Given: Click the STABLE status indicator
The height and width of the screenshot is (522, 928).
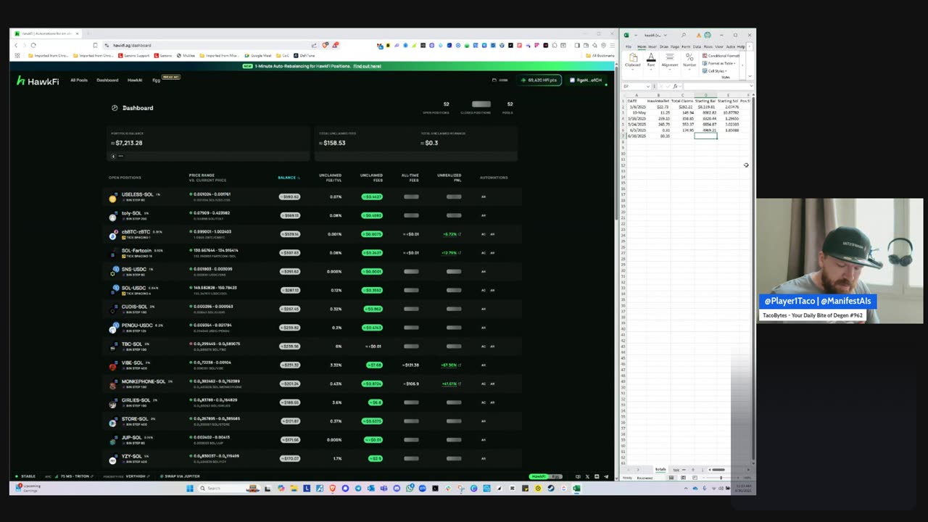Looking at the screenshot, I should [26, 476].
